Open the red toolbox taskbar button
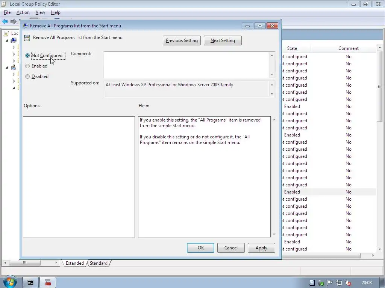Screen dimensions: 385x288 tap(48, 283)
